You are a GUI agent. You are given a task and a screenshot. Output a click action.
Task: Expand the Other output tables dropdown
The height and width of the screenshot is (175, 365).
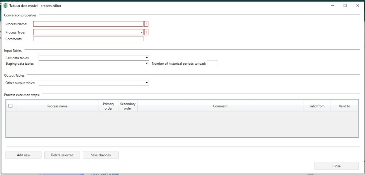147,83
